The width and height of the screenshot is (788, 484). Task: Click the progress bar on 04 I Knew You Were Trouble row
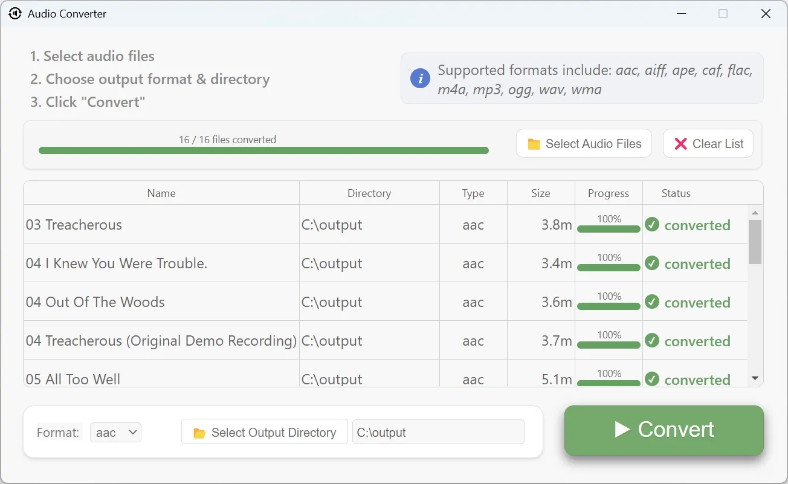(x=608, y=267)
